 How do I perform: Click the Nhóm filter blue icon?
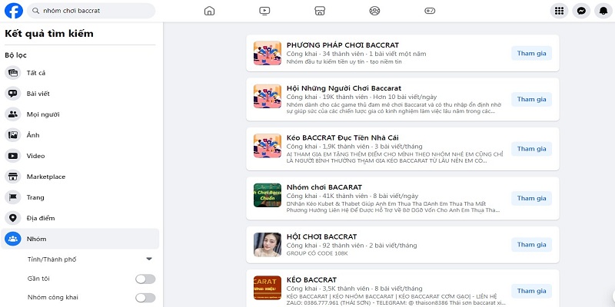(13, 239)
